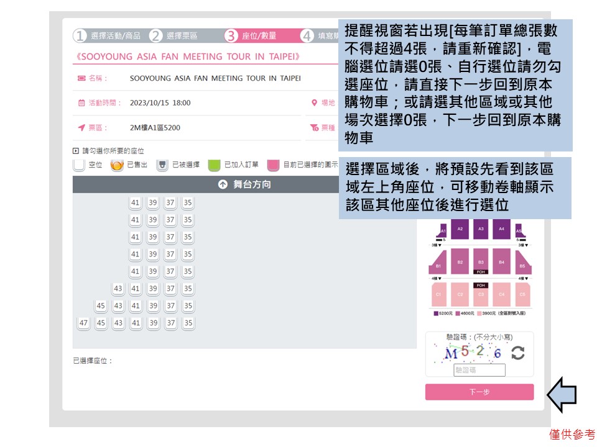Click the 空位 empty seat legend icon

(x=79, y=165)
